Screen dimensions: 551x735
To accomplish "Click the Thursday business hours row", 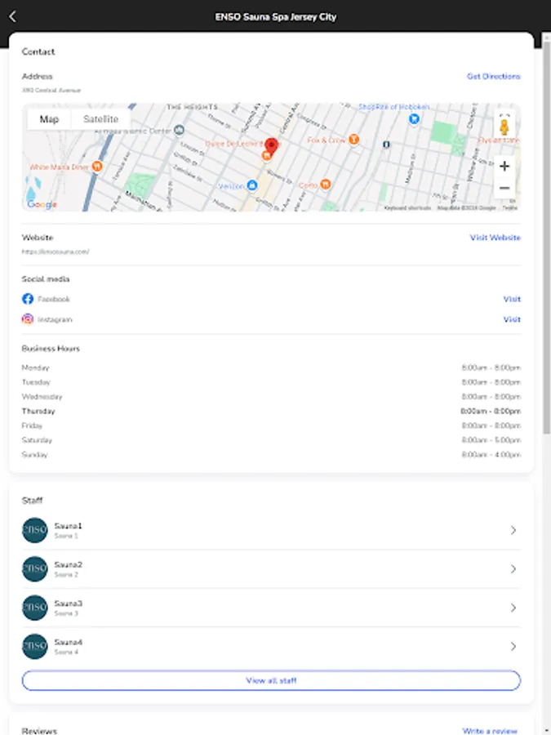I will click(x=271, y=411).
